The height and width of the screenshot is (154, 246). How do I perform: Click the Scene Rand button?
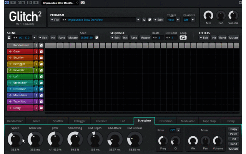click(61, 38)
